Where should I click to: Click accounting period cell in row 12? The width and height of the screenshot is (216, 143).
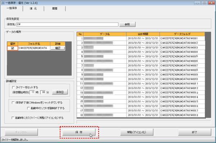(143, 88)
